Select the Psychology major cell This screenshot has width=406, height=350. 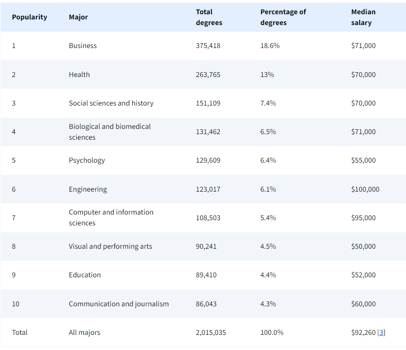click(x=87, y=161)
